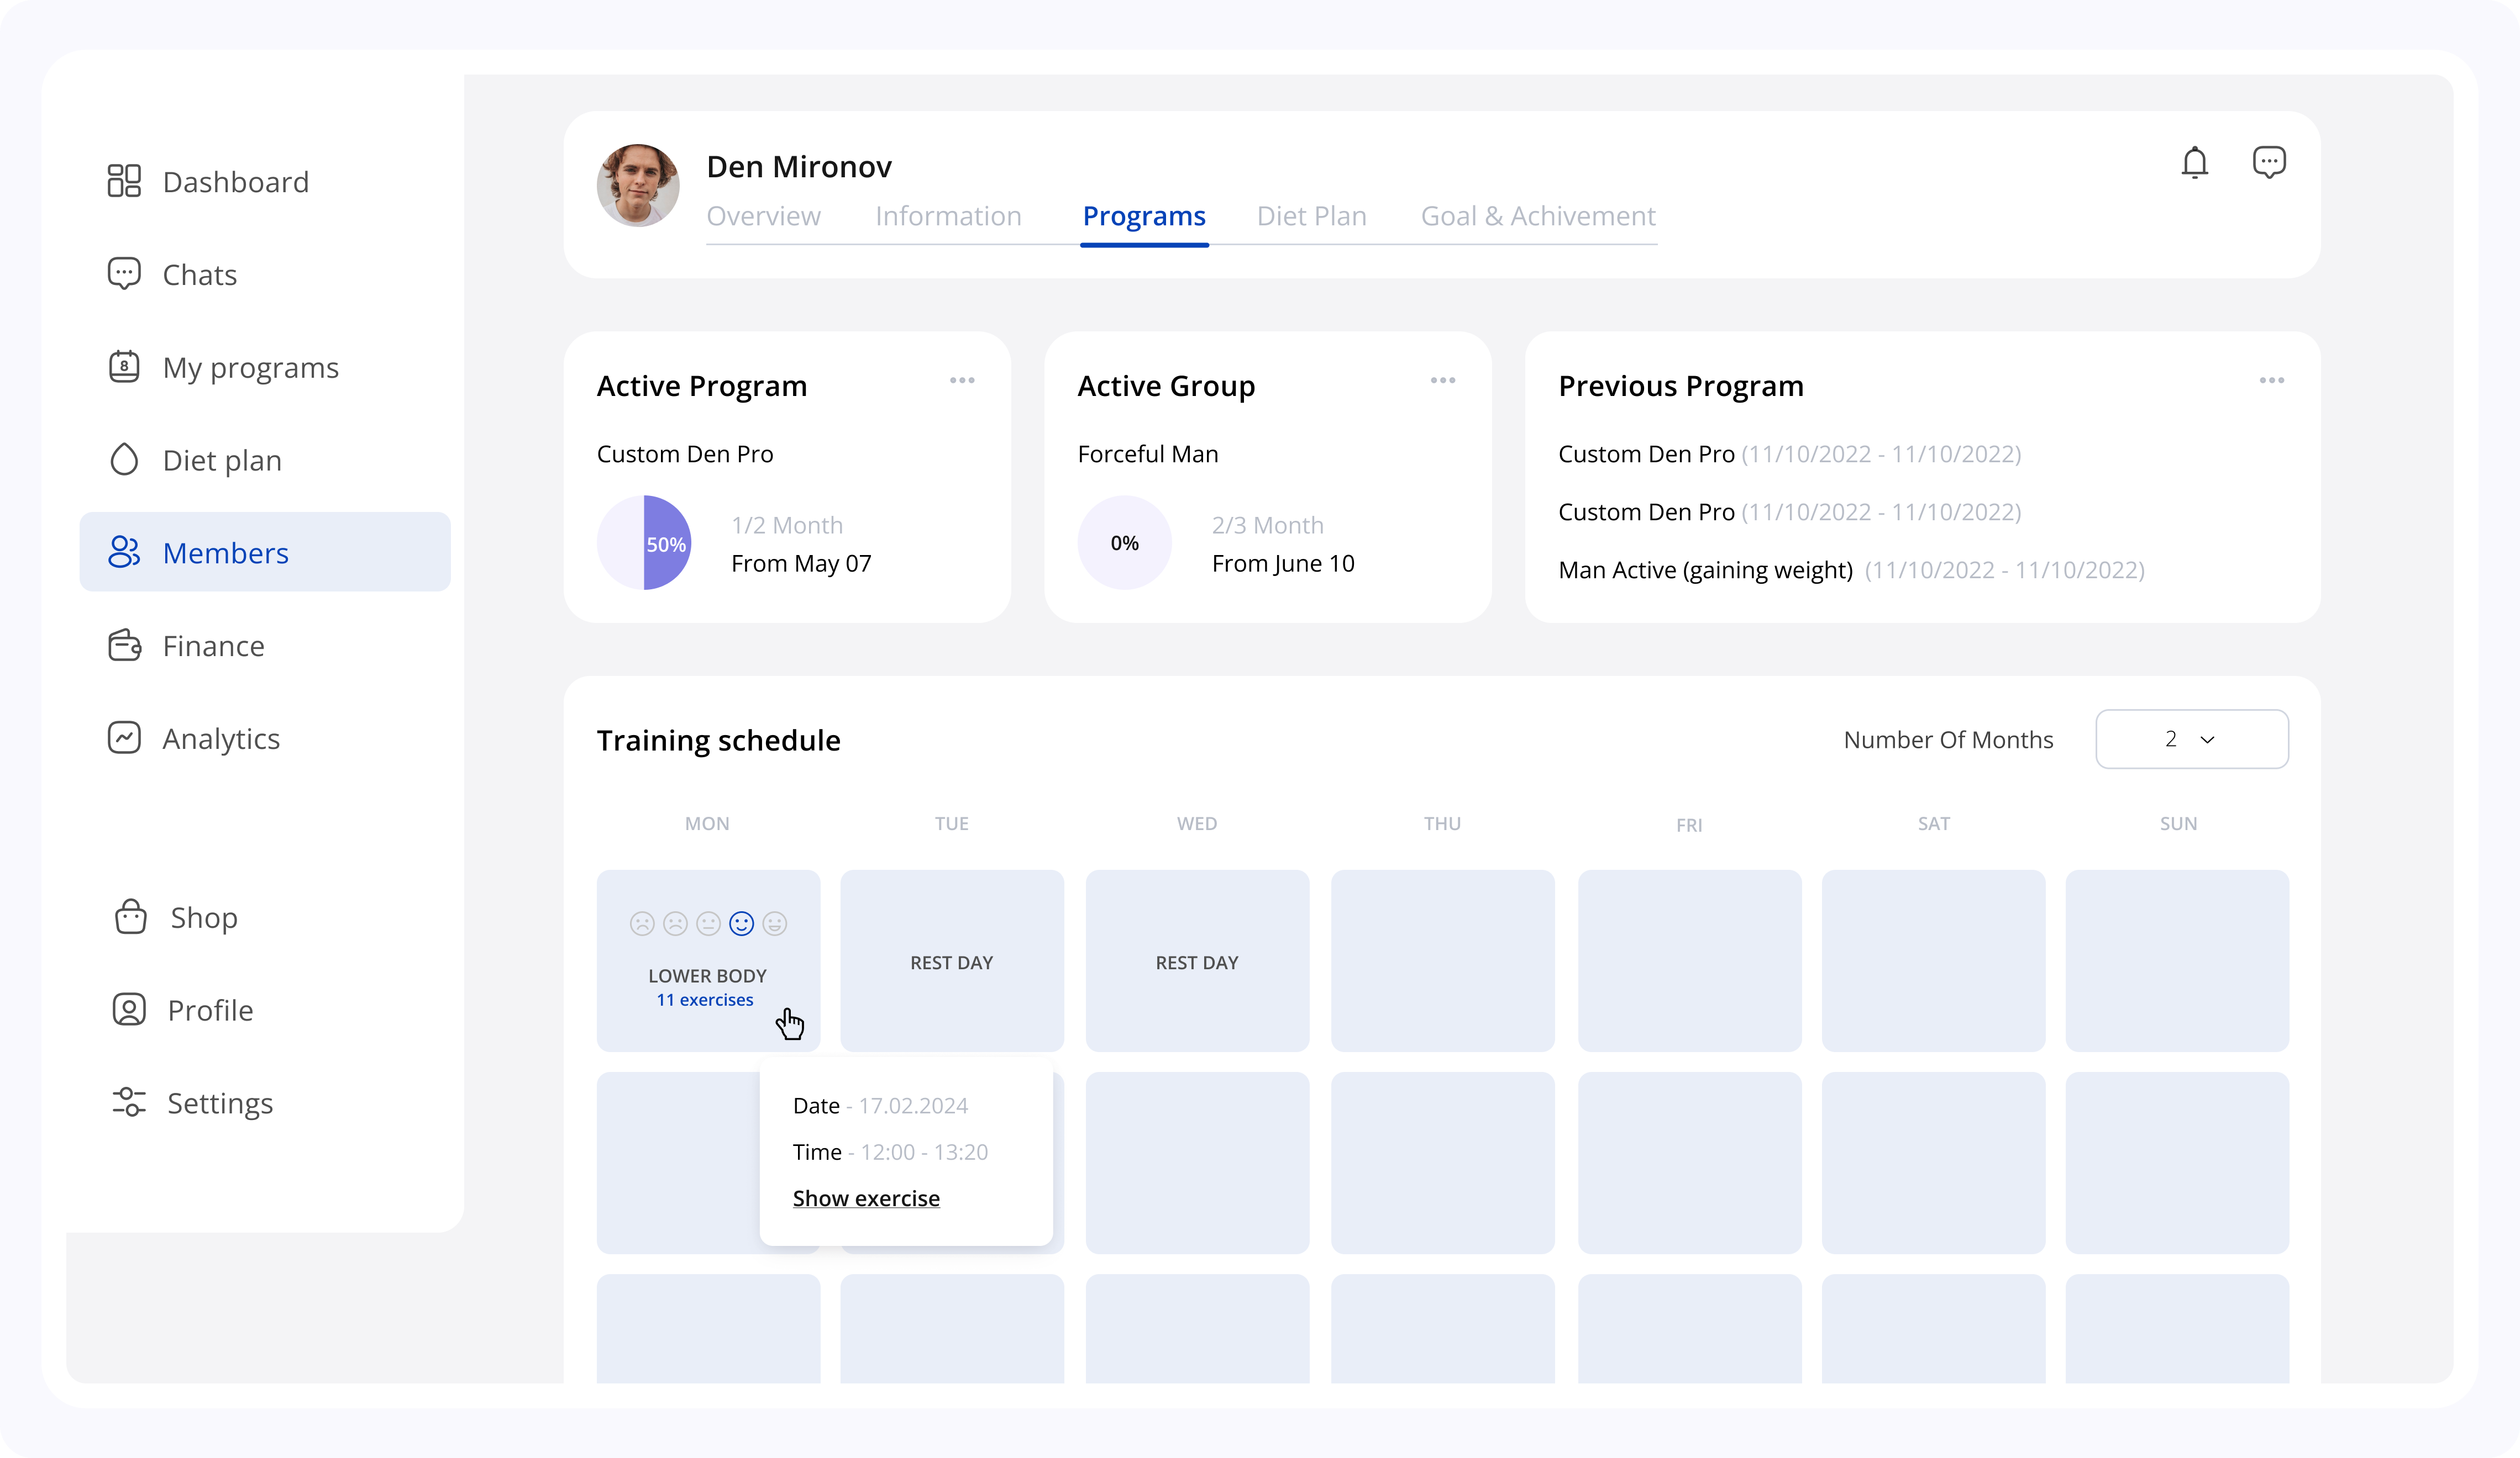This screenshot has height=1458, width=2520.
Task: Select the Chats icon in sidebar
Action: pos(124,274)
